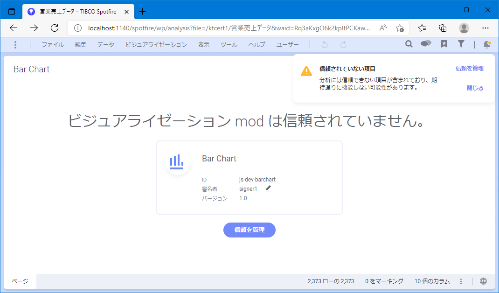Click the version value 1.0
This screenshot has width=499, height=293.
(x=243, y=198)
